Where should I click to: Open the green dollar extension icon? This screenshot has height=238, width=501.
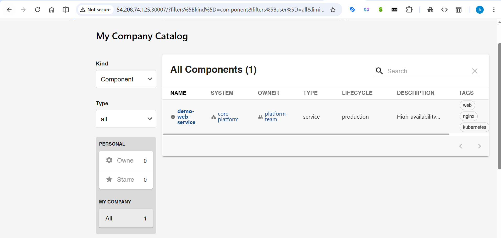(x=381, y=10)
